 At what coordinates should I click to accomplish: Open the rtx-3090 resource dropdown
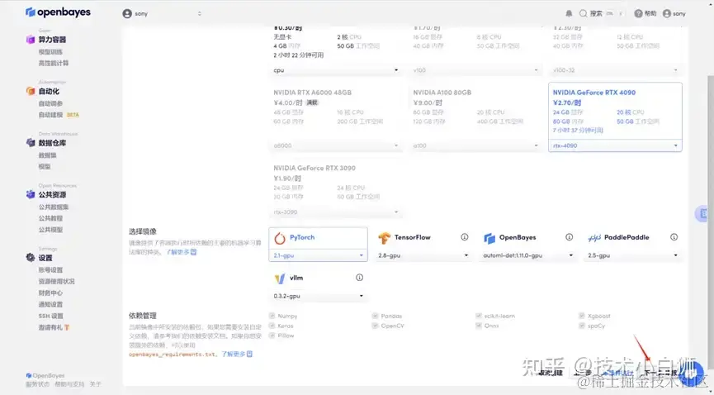[x=336, y=212]
